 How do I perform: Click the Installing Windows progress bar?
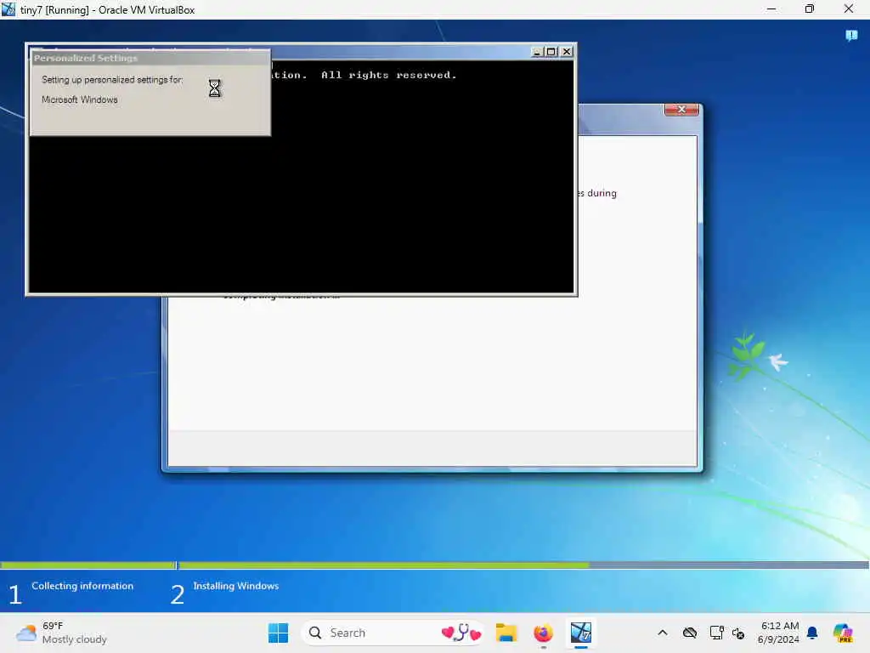tap(523, 565)
